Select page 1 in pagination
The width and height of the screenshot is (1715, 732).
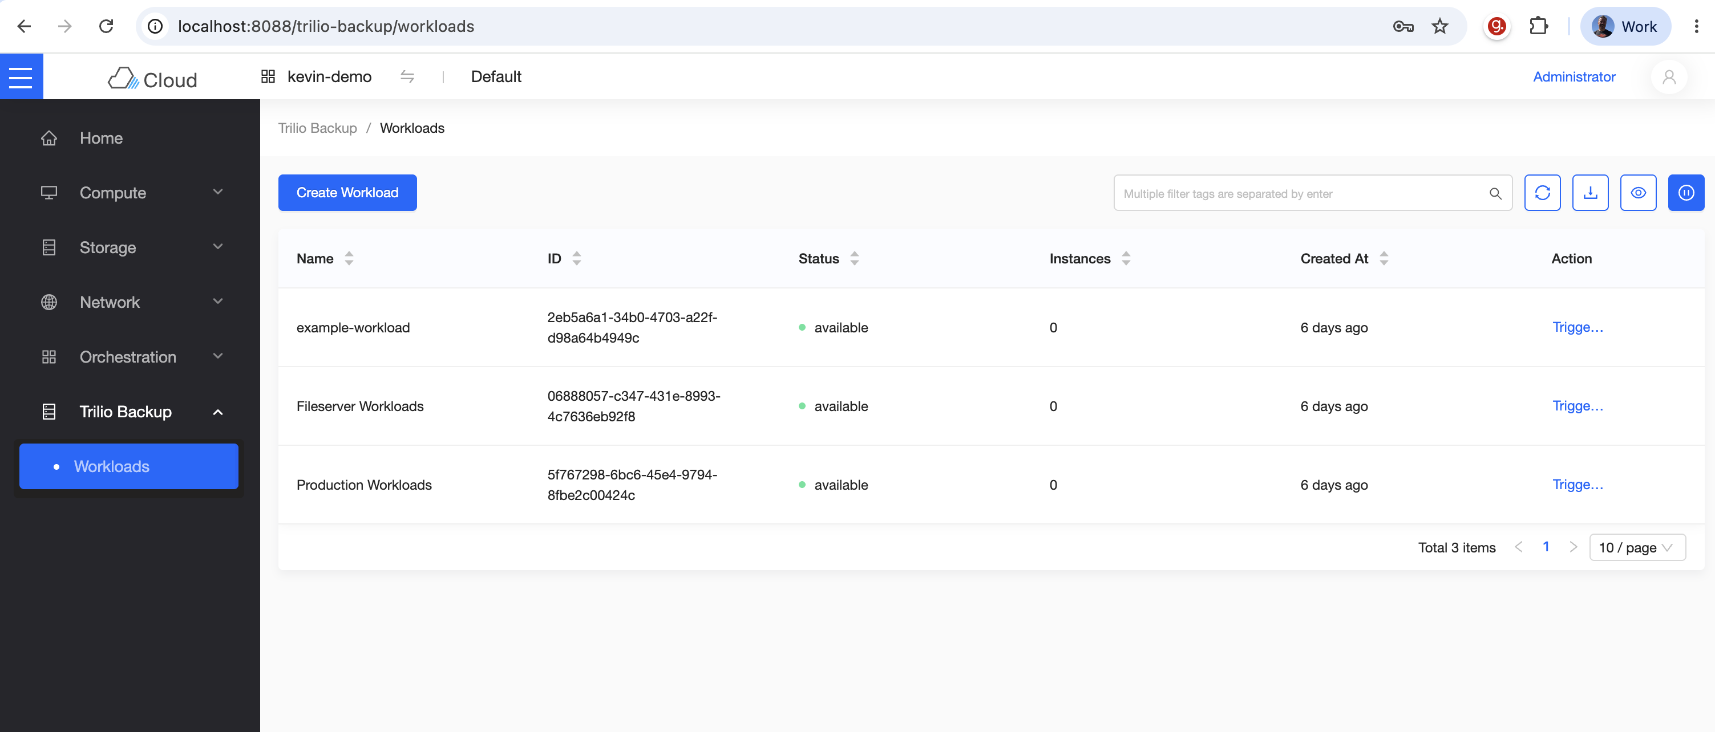tap(1545, 547)
